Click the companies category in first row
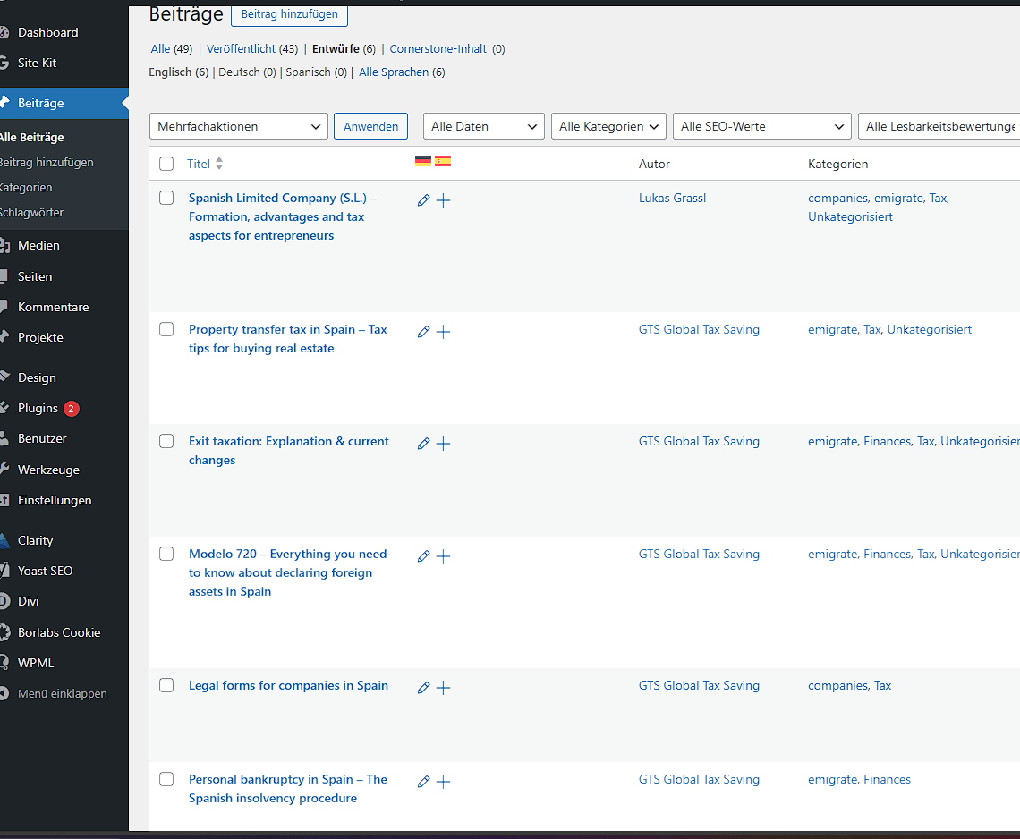 coord(837,199)
